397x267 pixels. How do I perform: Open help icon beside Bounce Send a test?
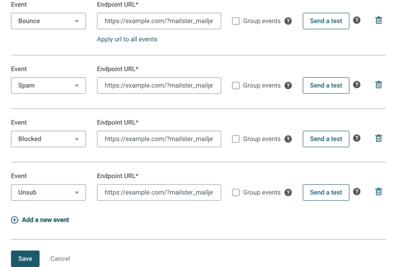(357, 20)
